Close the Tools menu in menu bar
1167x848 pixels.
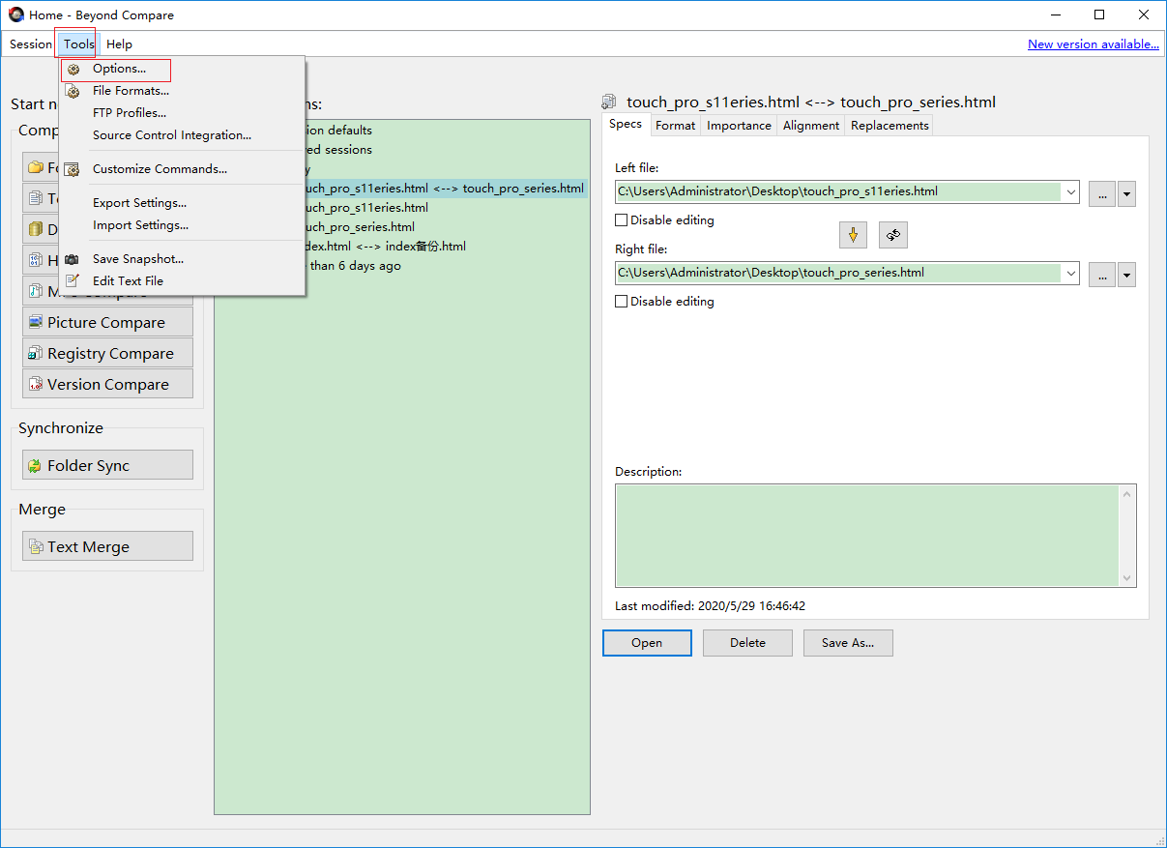click(x=79, y=44)
